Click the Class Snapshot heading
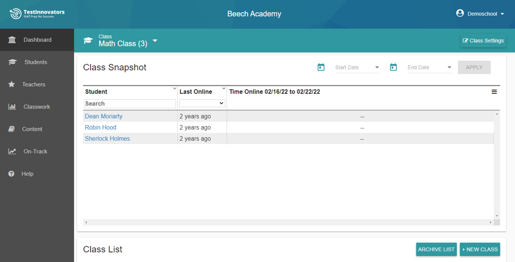This screenshot has width=515, height=262. click(115, 67)
